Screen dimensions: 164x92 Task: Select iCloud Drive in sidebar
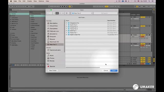pyautogui.click(x=54, y=26)
